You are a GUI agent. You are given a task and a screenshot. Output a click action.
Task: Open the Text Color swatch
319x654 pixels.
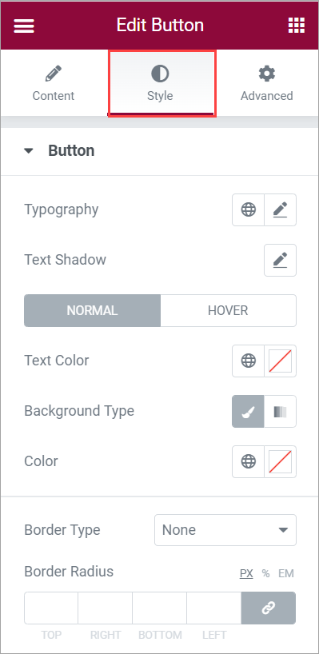coord(280,361)
